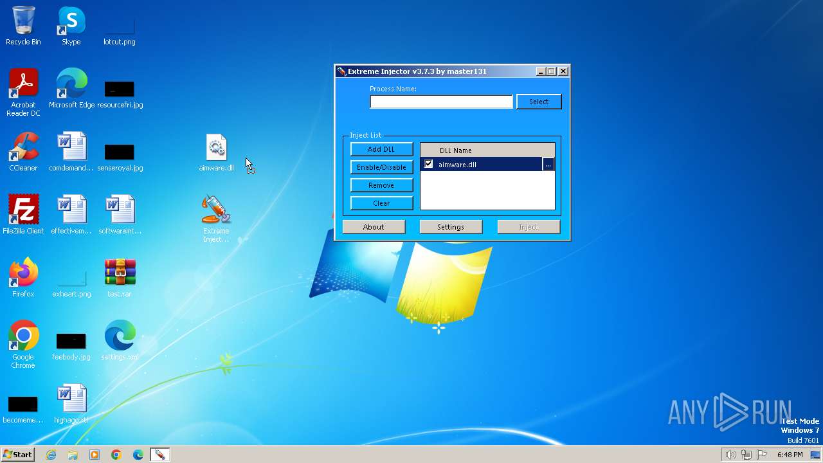Close the Extreme Injector window

click(x=563, y=71)
